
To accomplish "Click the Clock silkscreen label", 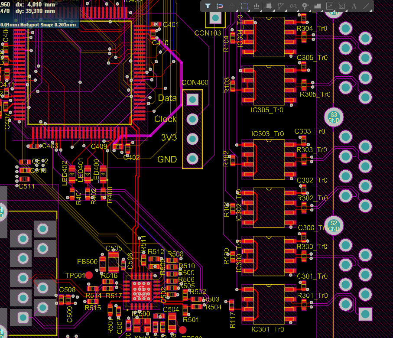I will pos(166,119).
